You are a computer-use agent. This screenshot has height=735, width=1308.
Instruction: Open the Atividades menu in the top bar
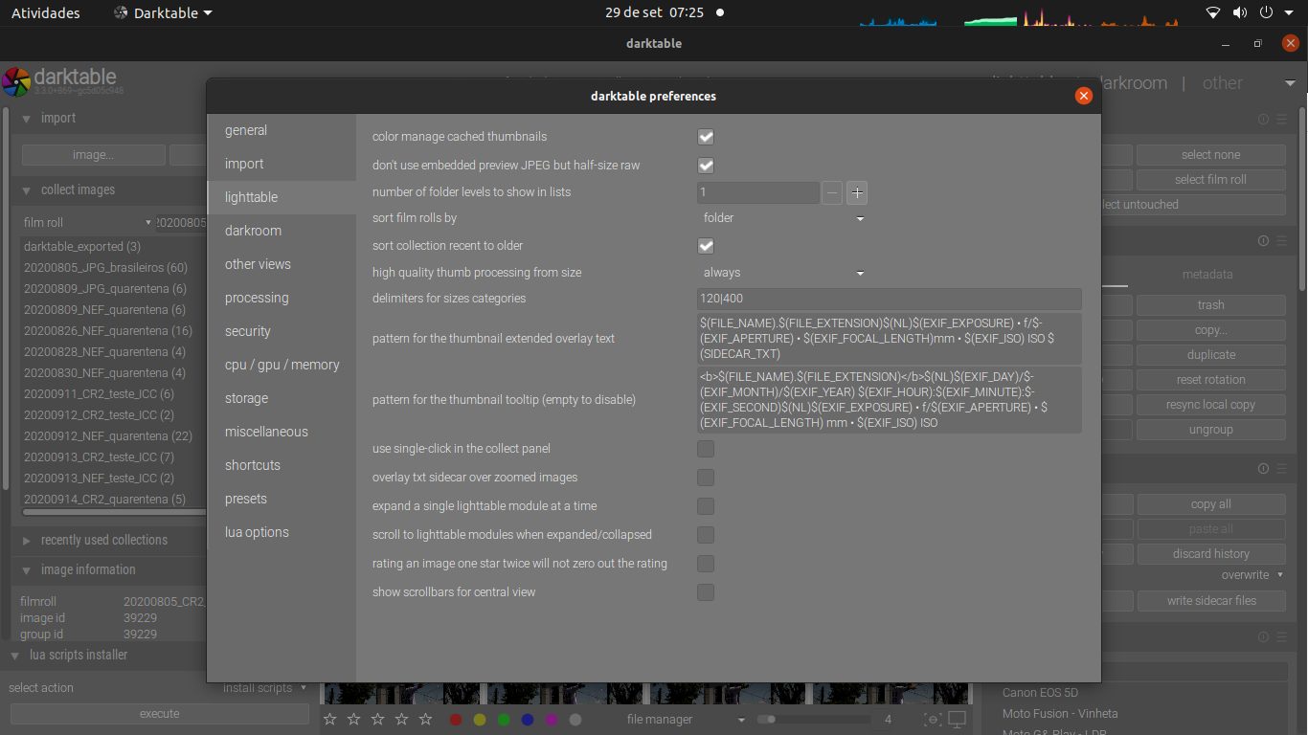[x=45, y=12]
